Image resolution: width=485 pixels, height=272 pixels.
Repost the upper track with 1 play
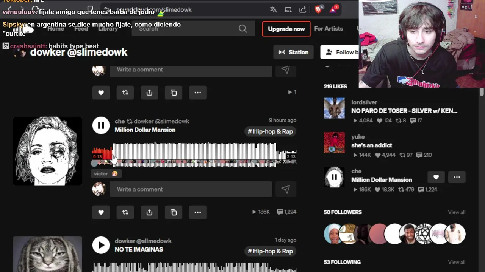tap(125, 93)
